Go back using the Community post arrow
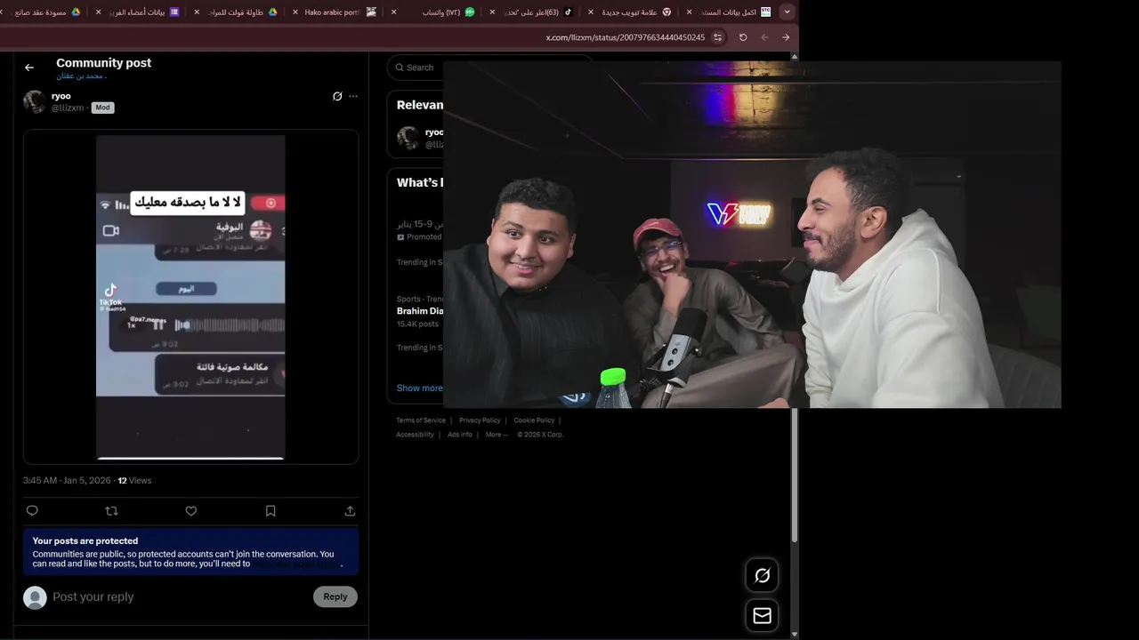1139x640 pixels. coord(29,68)
